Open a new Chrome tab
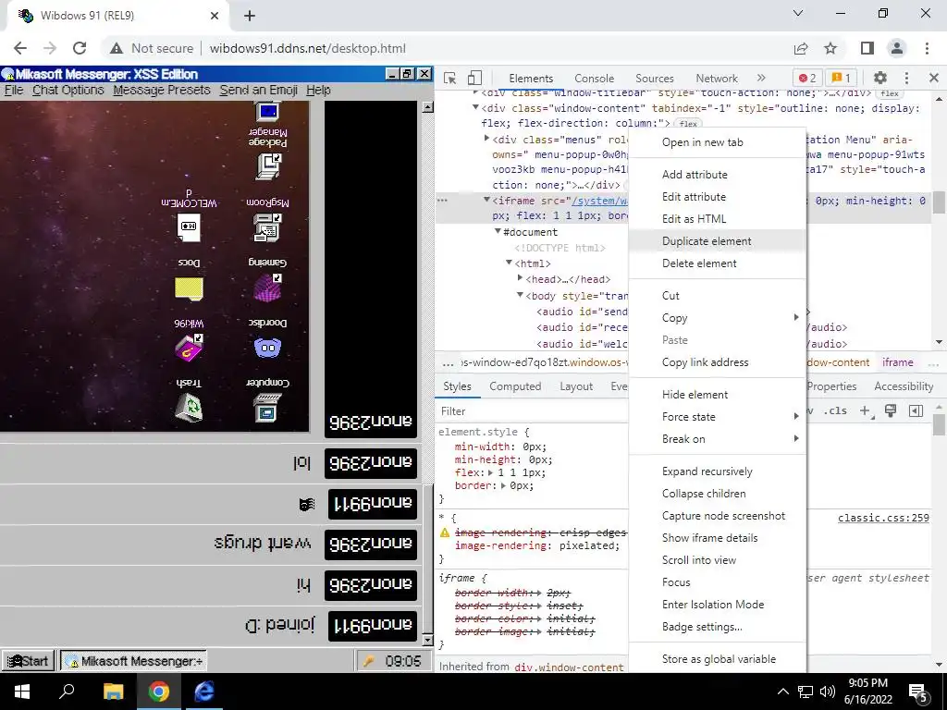This screenshot has height=710, width=947. tap(250, 16)
